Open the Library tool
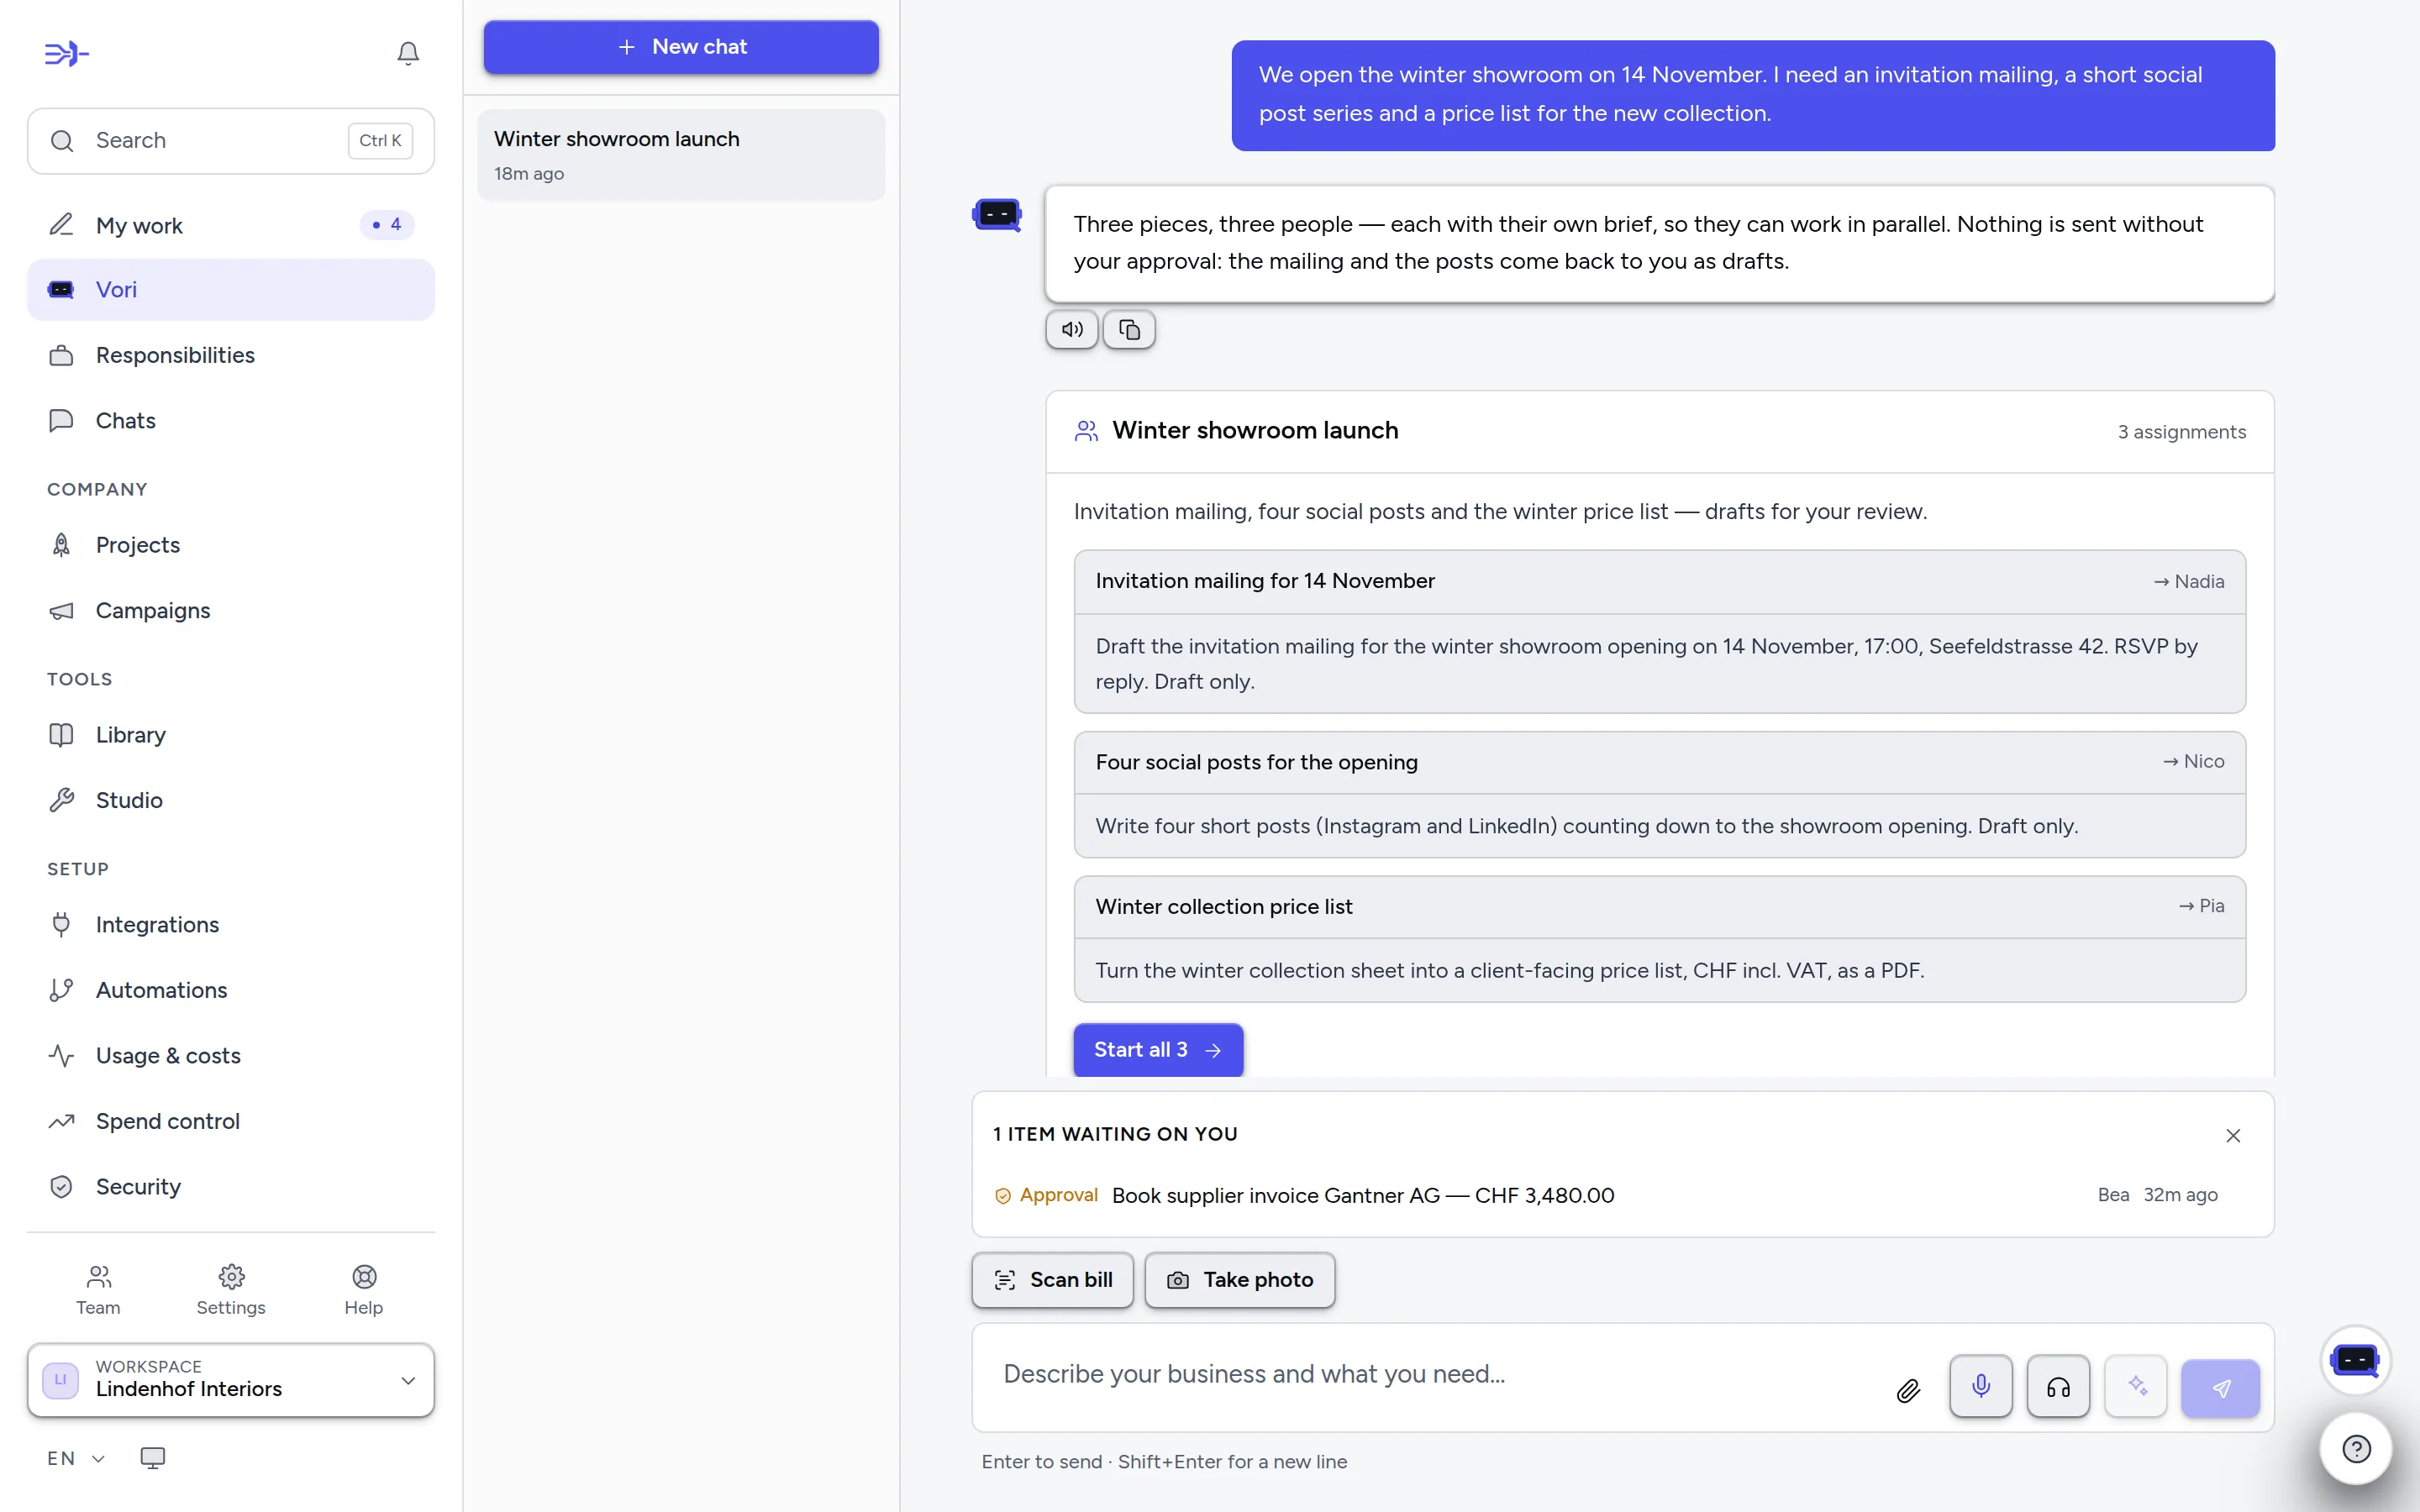 (231, 735)
